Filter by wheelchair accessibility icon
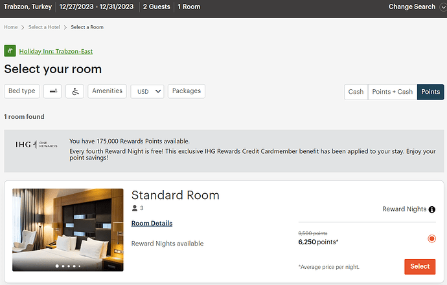Viewport: 447px width, 285px height. coord(74,91)
